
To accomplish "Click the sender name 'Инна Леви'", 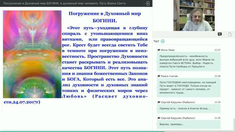I will point(167,50).
